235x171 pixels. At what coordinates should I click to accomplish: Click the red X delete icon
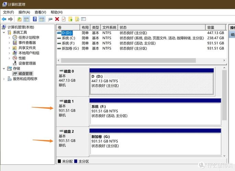point(57,19)
